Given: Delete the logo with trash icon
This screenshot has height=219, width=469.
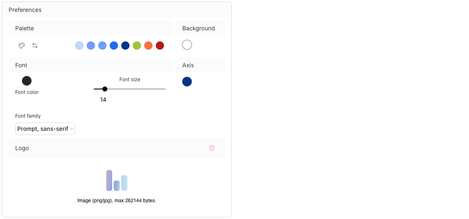Looking at the screenshot, I should (x=211, y=148).
